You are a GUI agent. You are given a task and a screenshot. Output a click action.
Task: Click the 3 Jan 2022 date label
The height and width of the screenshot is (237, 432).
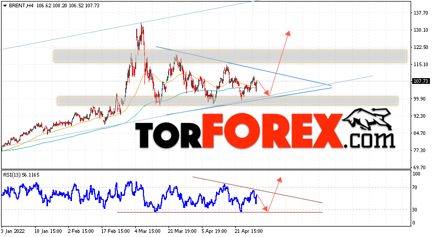click(x=13, y=231)
